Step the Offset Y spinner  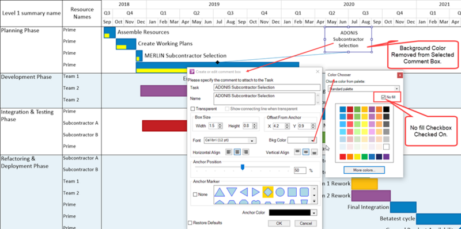coord(313,126)
